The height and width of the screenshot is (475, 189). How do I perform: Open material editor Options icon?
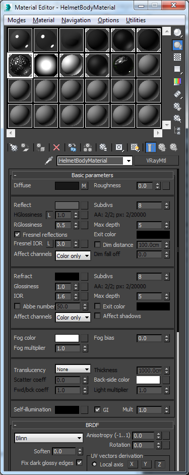[177, 107]
